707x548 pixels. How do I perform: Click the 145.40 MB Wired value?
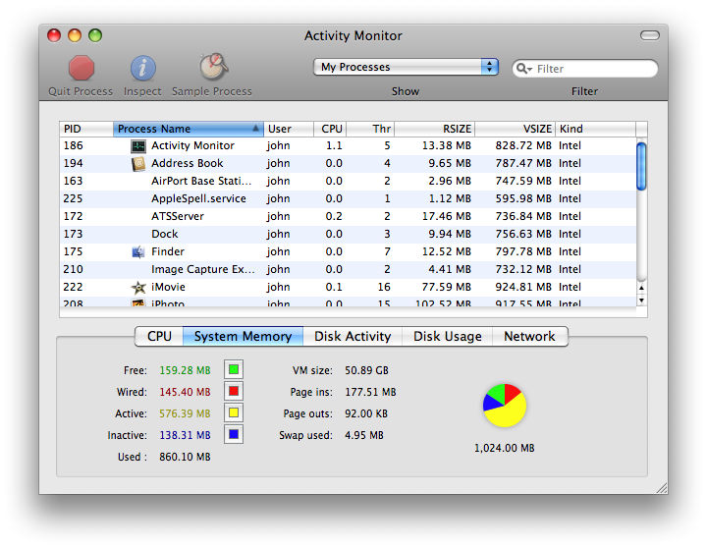[x=185, y=392]
